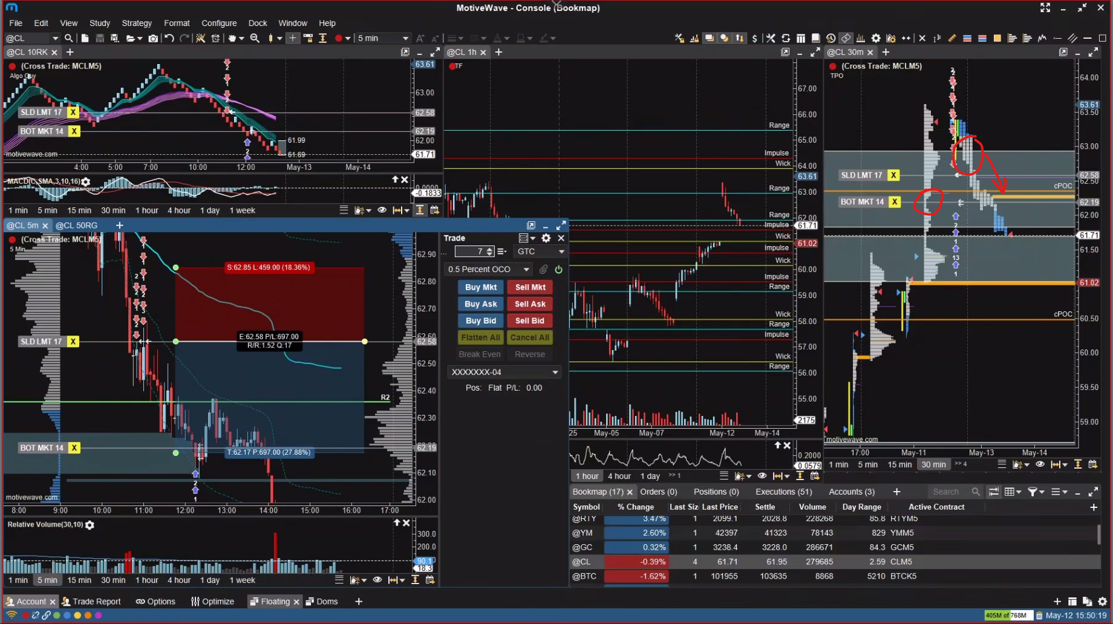Viewport: 1113px width, 624px height.
Task: Toggle the eye visibility icon under 5m chart
Action: (x=377, y=580)
